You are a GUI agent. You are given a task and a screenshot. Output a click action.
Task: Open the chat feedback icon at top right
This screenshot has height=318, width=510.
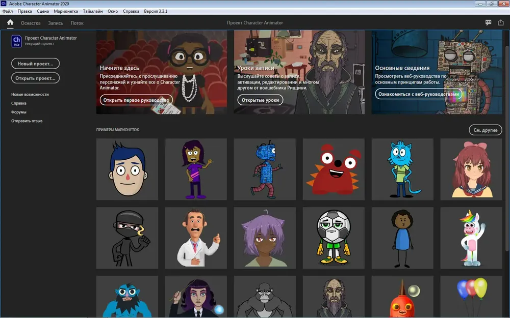(488, 22)
